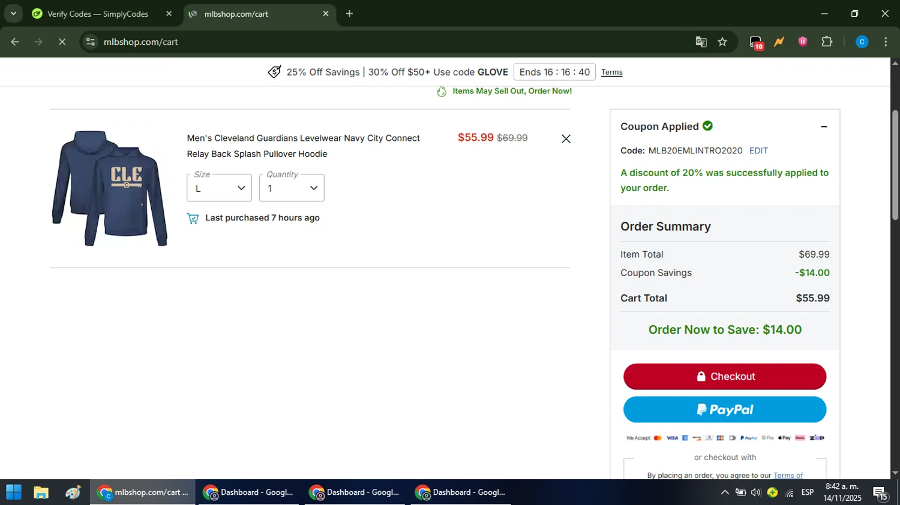Pay with the blue PayPal button

725,410
